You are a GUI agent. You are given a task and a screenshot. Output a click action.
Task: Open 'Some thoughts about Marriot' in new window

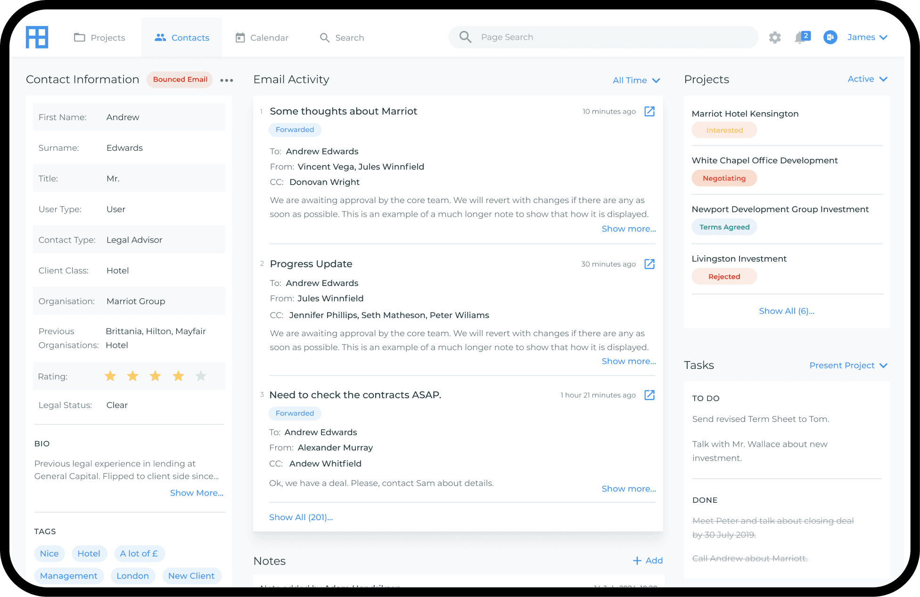649,112
